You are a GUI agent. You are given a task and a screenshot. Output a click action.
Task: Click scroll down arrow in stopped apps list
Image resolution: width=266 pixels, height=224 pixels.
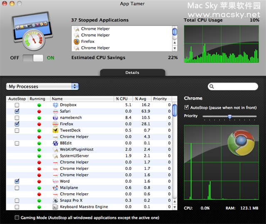(x=175, y=48)
